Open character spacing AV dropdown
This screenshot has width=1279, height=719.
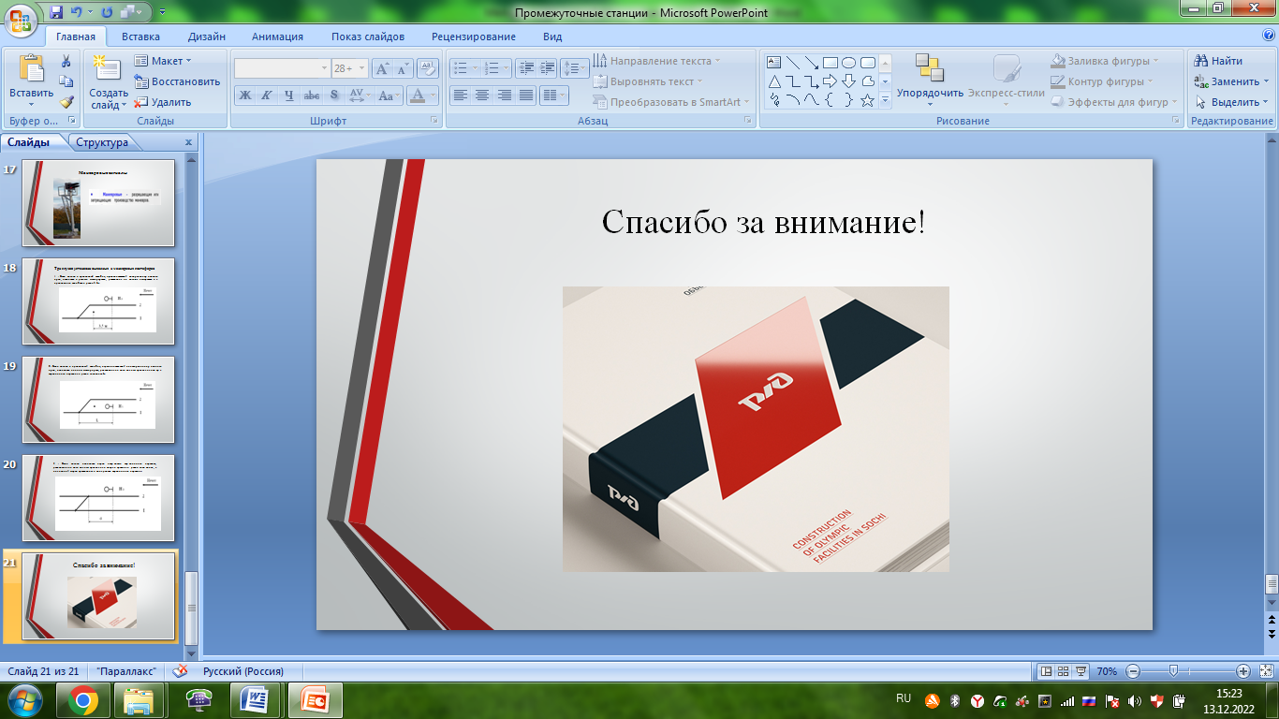[360, 95]
